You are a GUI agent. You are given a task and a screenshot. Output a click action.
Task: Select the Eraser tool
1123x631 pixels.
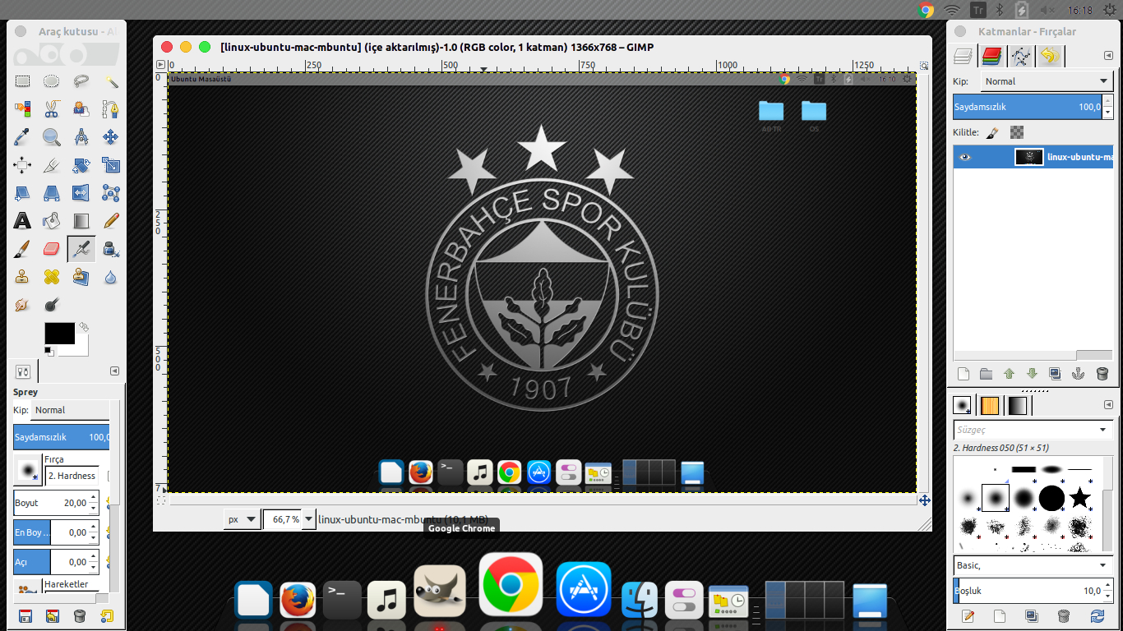(52, 248)
